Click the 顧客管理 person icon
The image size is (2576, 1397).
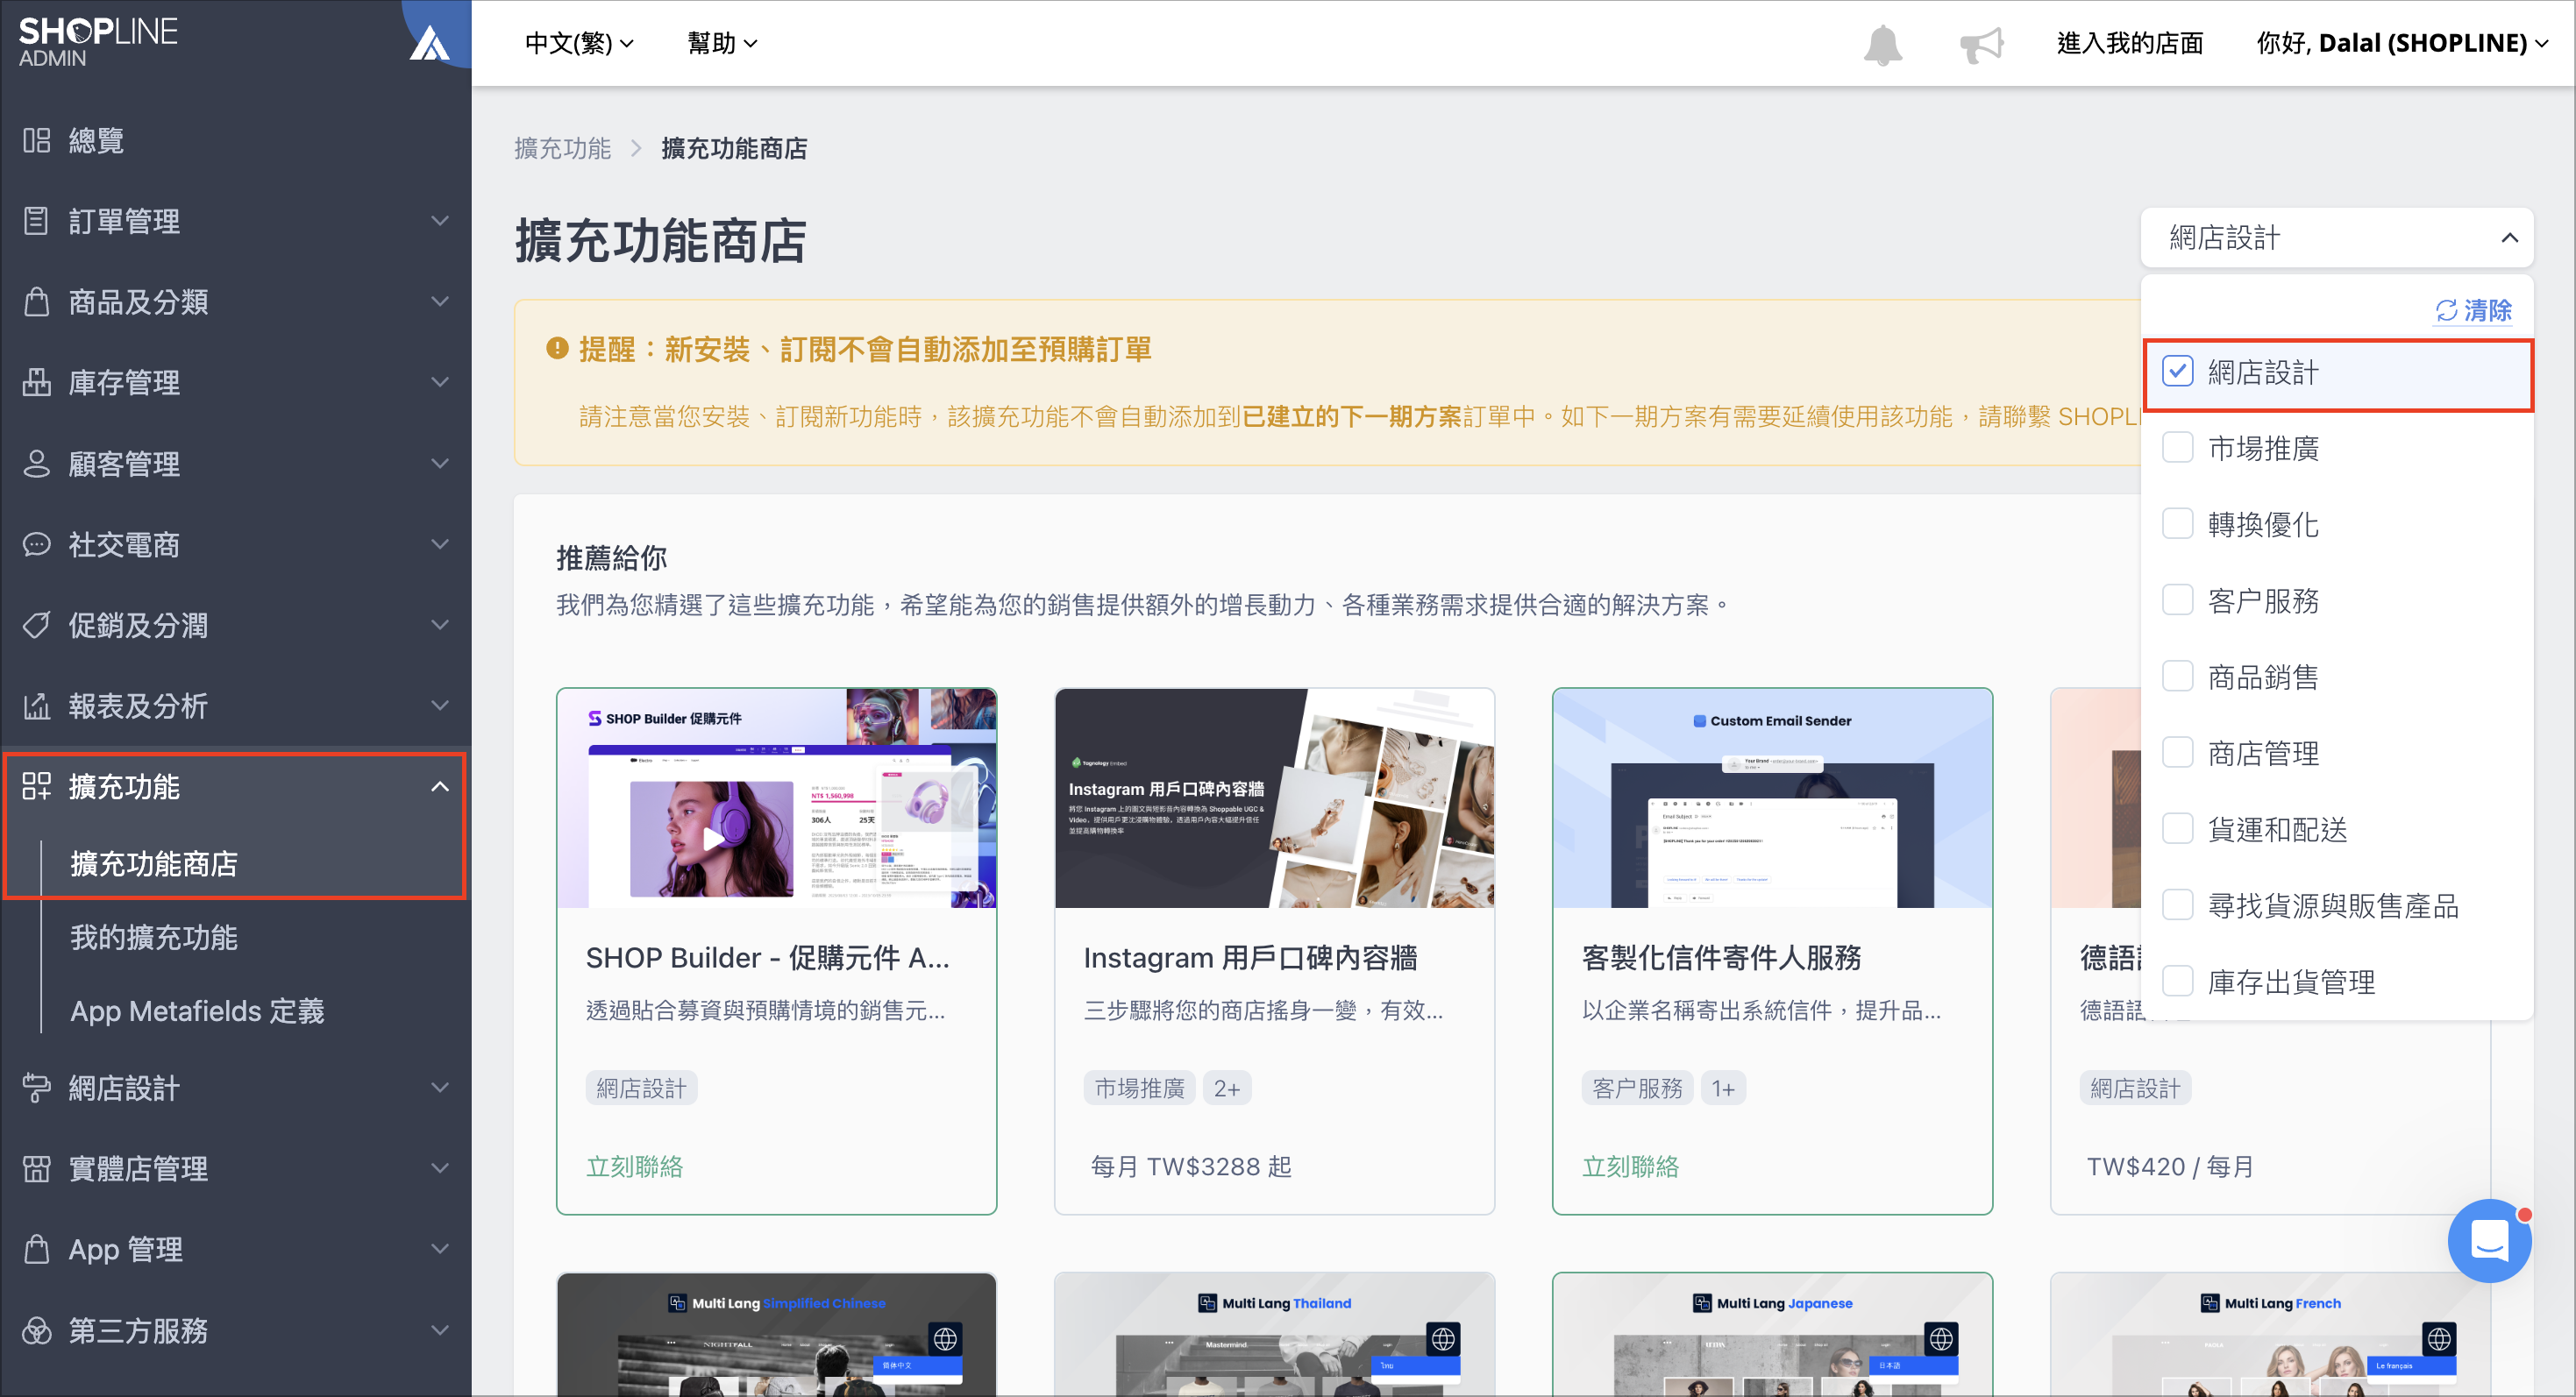[x=37, y=464]
